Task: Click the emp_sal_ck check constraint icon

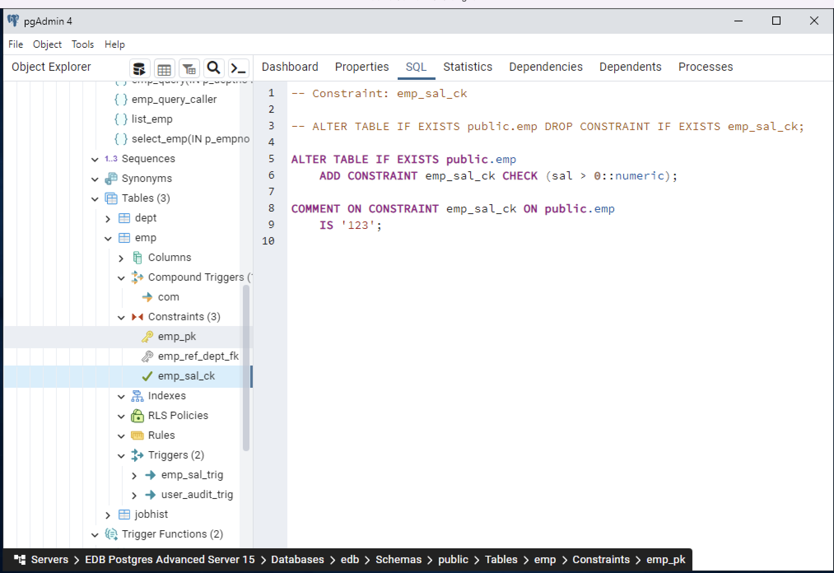Action: pos(147,376)
